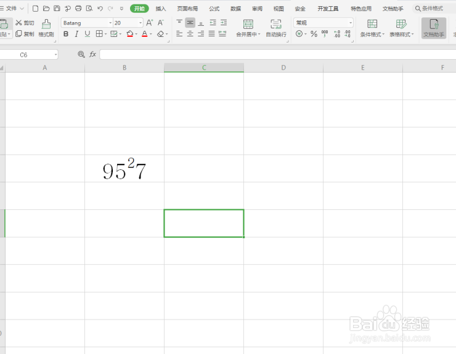Increase indent icon

(x=224, y=22)
